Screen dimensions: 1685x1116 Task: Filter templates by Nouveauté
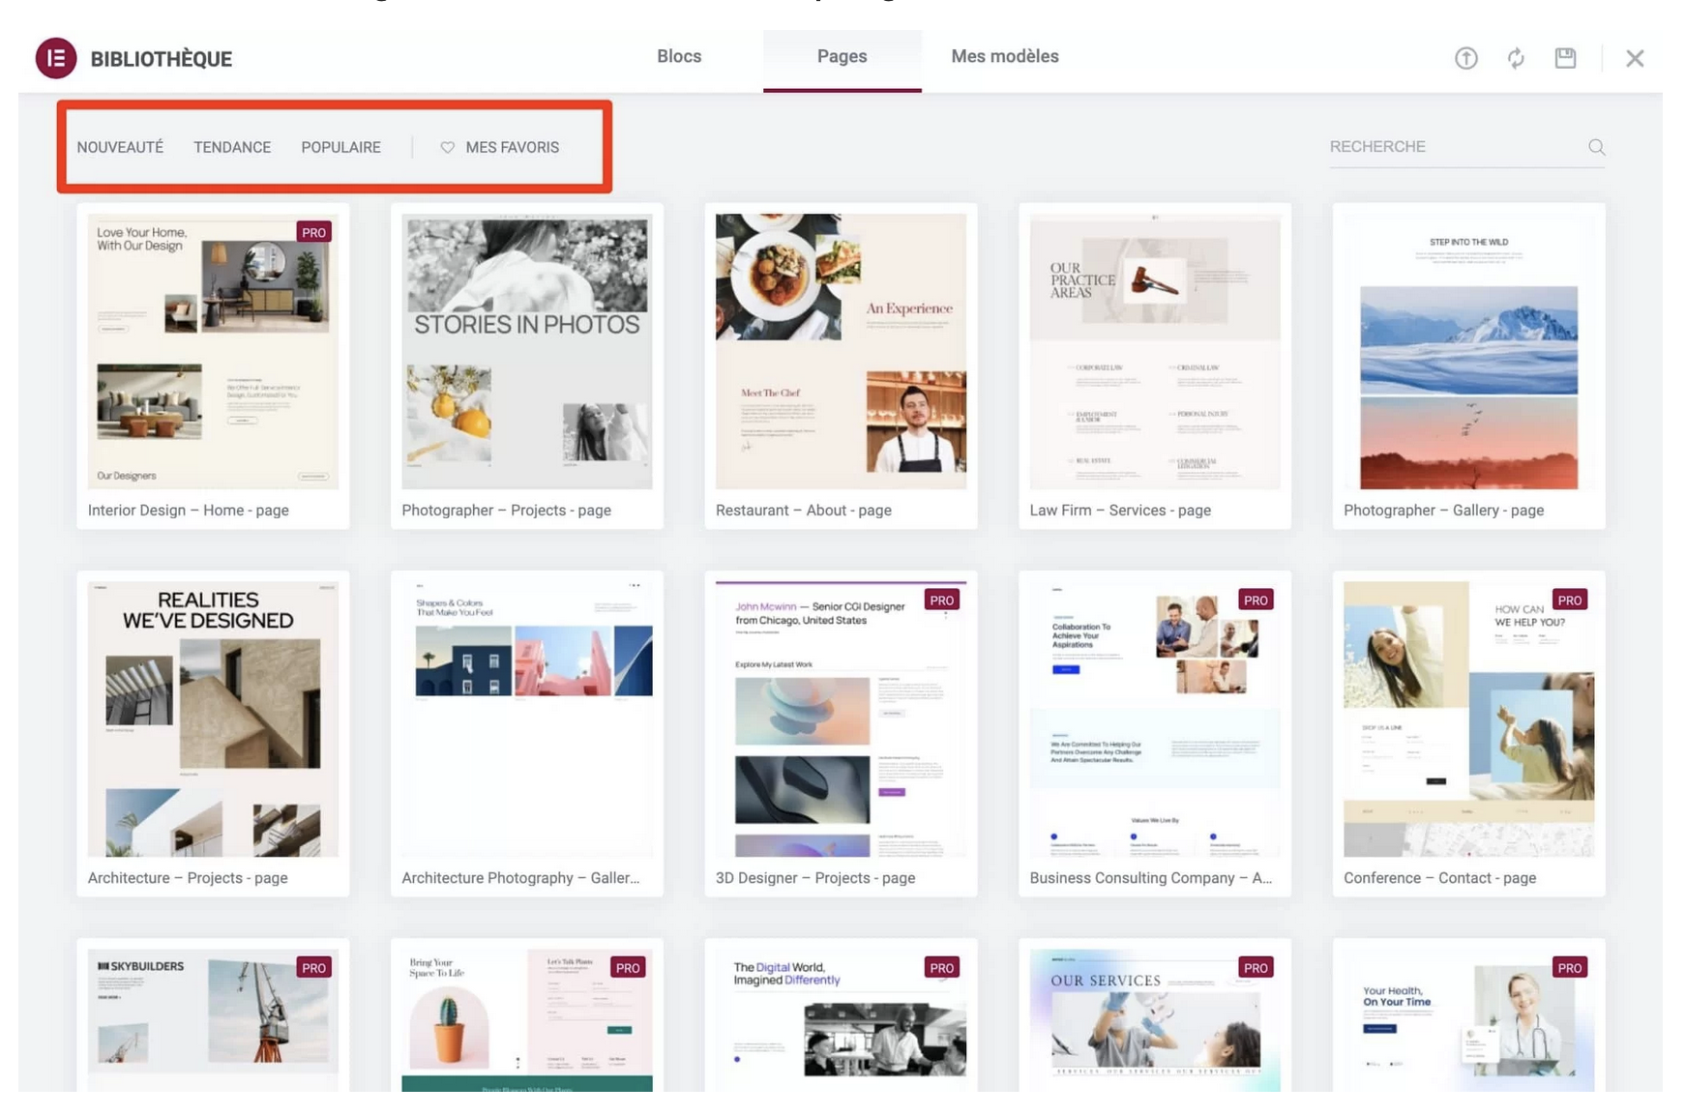[x=120, y=147]
